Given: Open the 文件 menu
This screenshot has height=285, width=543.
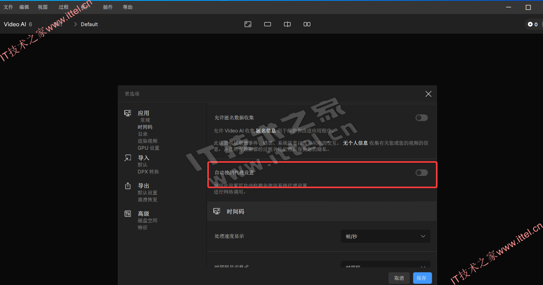Looking at the screenshot, I should pyautogui.click(x=9, y=7).
